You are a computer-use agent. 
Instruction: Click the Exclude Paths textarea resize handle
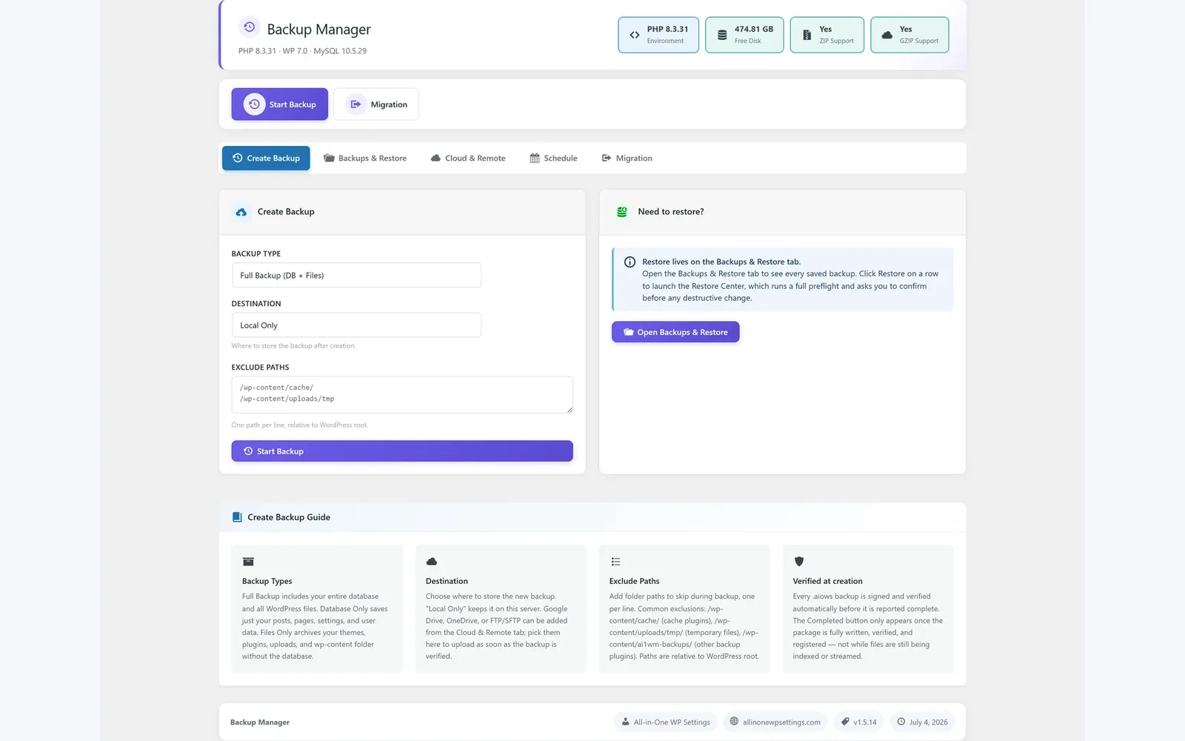(569, 409)
